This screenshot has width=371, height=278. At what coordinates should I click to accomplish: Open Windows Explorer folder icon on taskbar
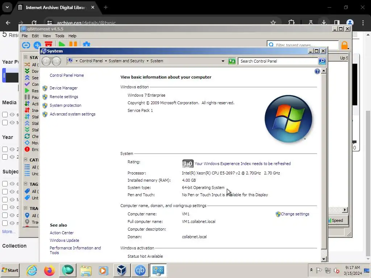pos(86,271)
